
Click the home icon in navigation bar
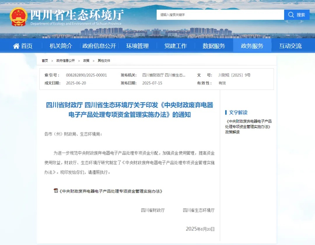[16, 46]
